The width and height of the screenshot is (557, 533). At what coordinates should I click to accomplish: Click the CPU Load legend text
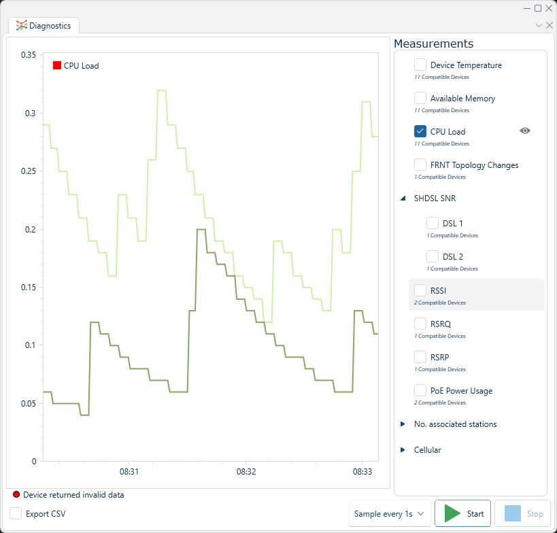pyautogui.click(x=82, y=66)
